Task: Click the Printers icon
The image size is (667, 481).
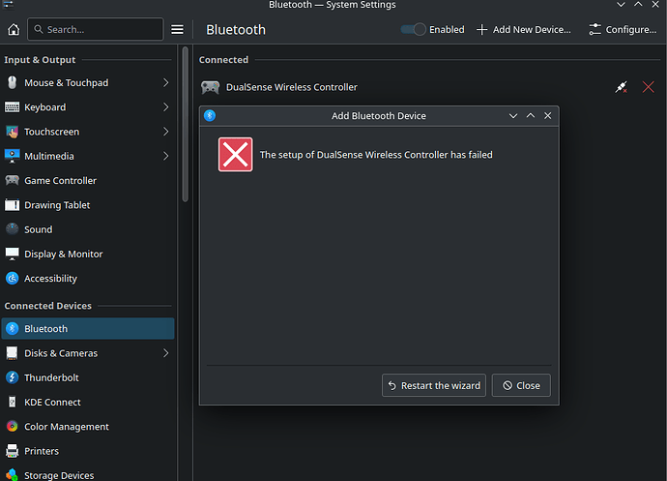Action: [x=12, y=451]
